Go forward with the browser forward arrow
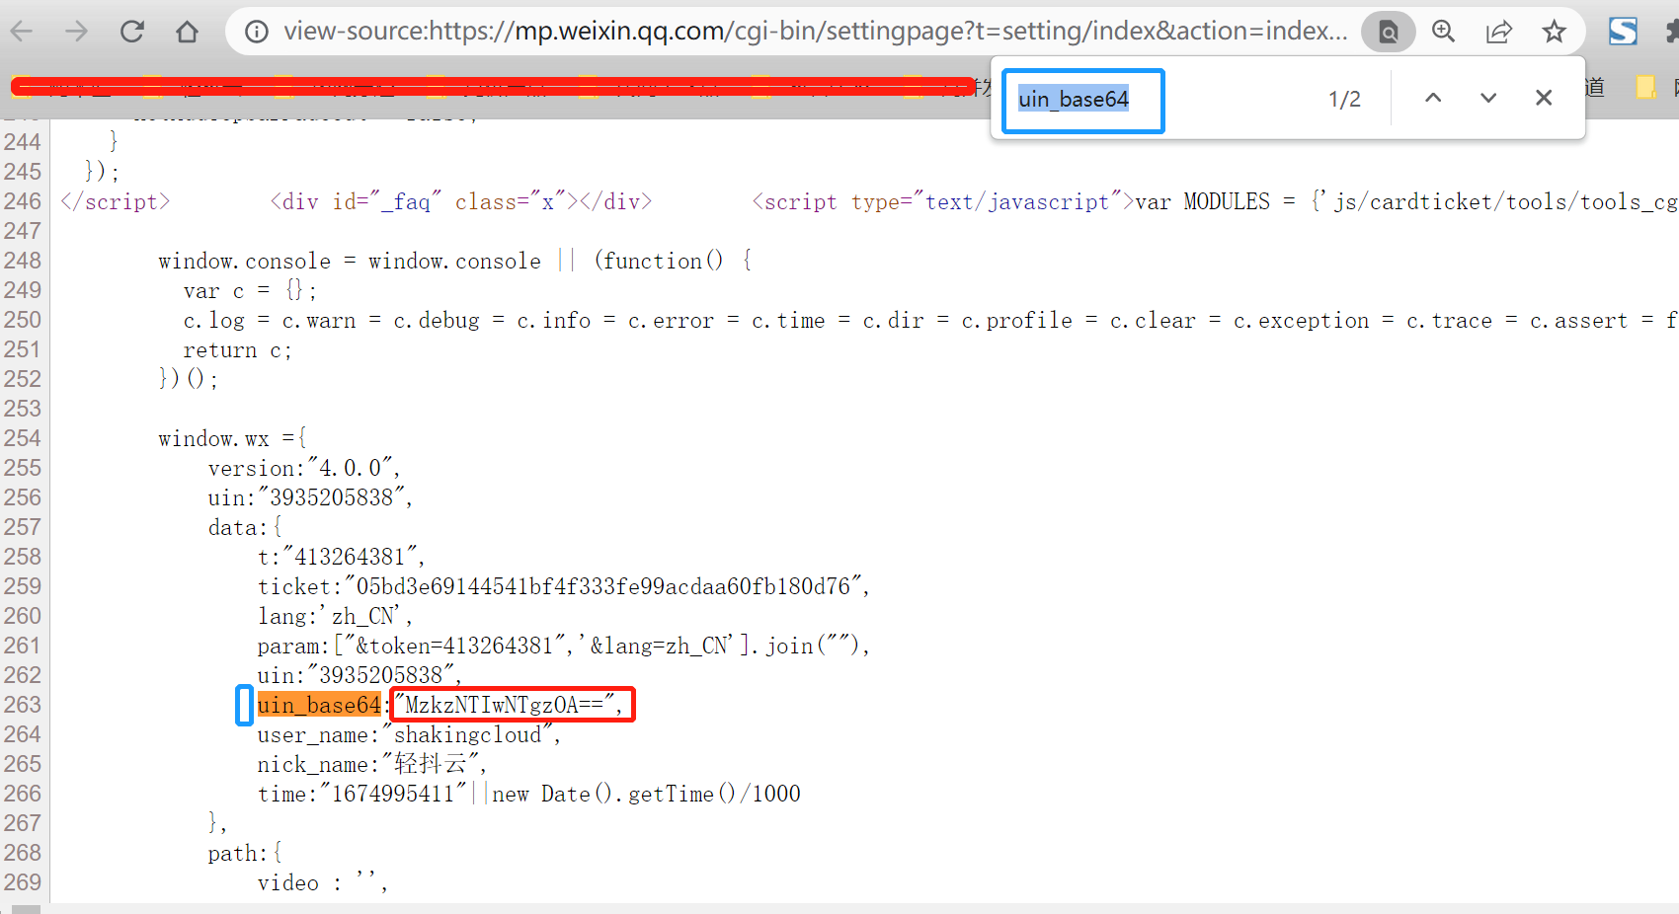This screenshot has height=914, width=1679. pos(76,32)
